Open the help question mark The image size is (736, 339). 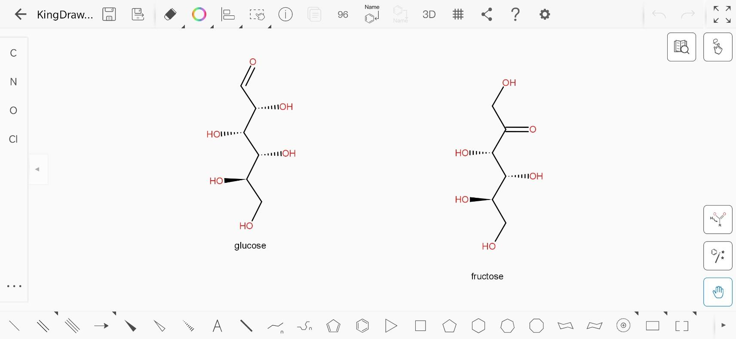coord(515,15)
